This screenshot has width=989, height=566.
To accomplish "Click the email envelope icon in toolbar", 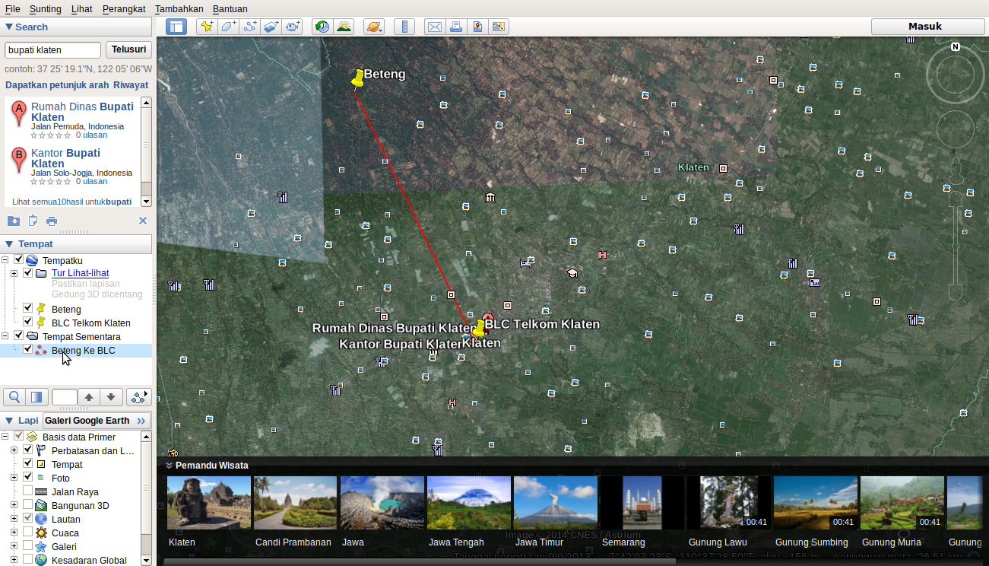I will point(434,27).
